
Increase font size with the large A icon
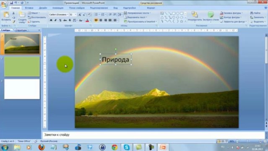click(80, 15)
